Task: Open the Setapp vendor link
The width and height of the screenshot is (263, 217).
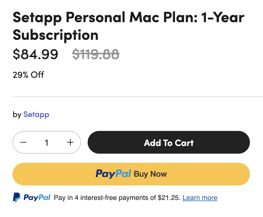Action: 36,115
